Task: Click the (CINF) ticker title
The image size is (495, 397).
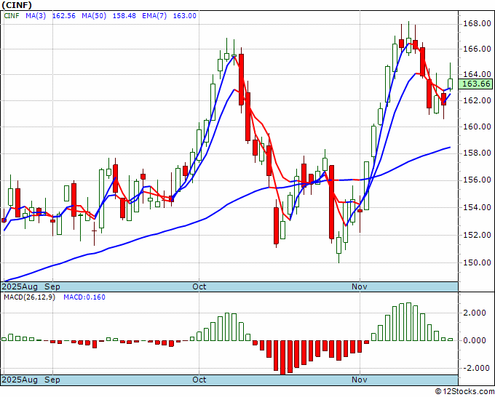Action: [x=17, y=5]
